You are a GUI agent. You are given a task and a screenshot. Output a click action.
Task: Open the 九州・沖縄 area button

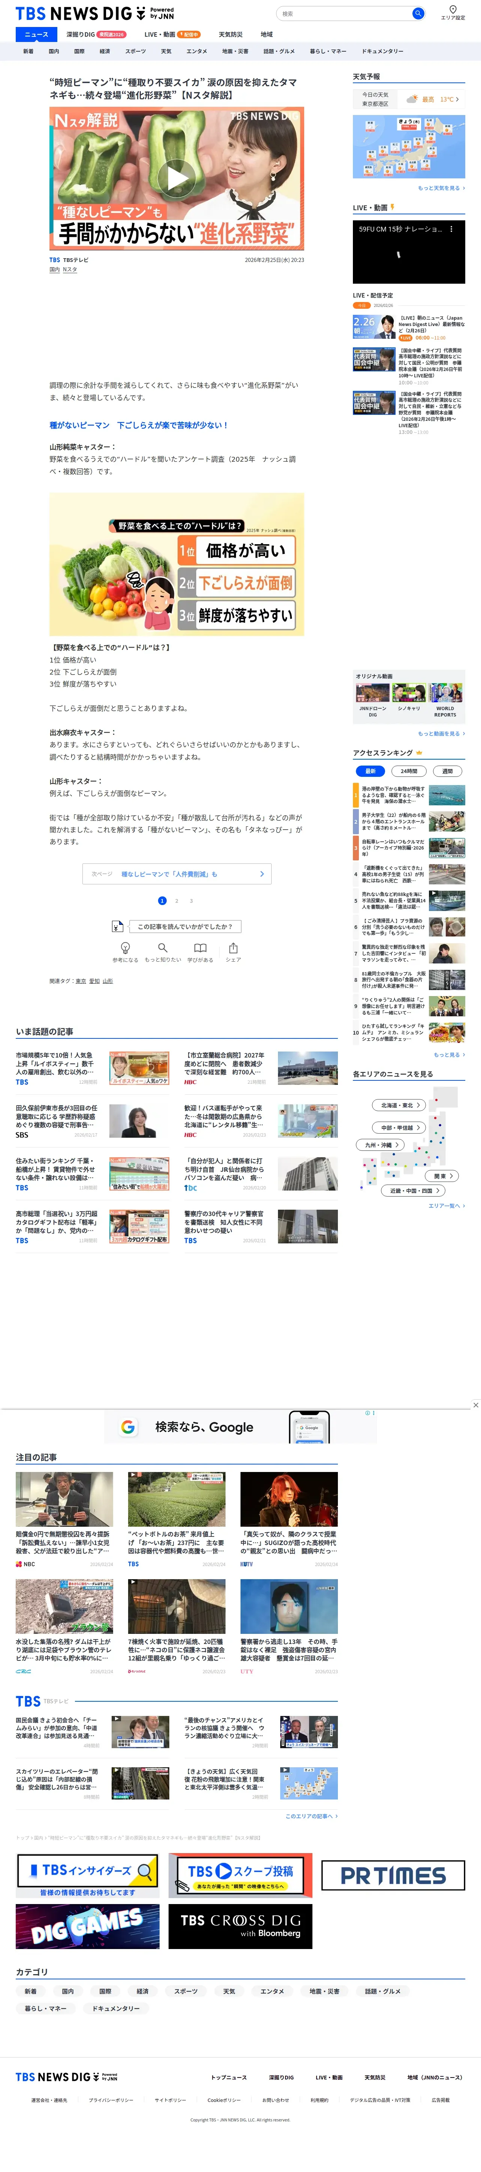381,1145
